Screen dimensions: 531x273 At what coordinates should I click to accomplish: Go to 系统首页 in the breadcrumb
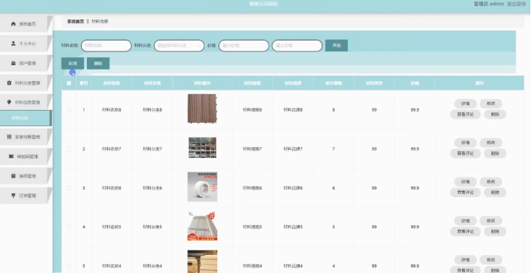tap(75, 21)
